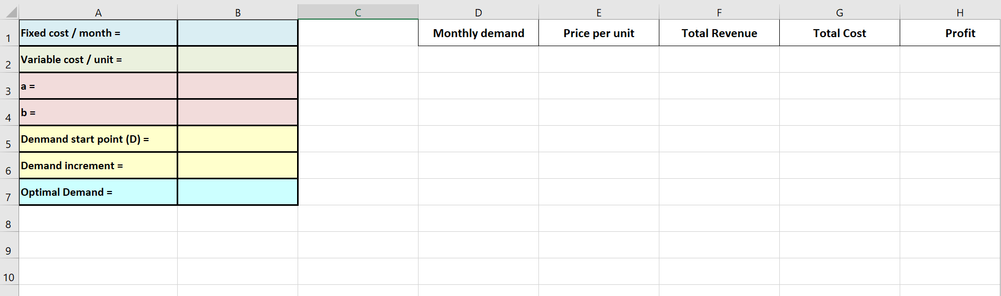Select cell D2 under Monthly demand
The image size is (1001, 296).
(478, 59)
